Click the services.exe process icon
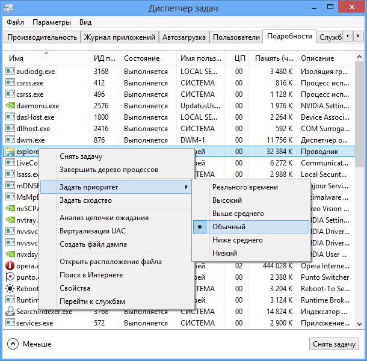Image resolution: width=367 pixels, height=361 pixels. tap(10, 323)
